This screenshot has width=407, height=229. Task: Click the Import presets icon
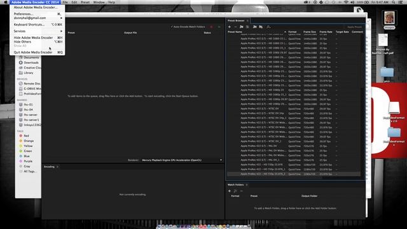click(255, 27)
